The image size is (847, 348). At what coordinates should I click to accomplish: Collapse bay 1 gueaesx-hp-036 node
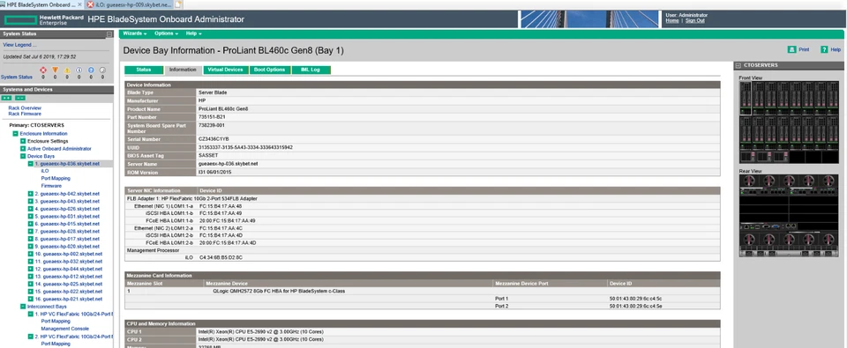31,164
